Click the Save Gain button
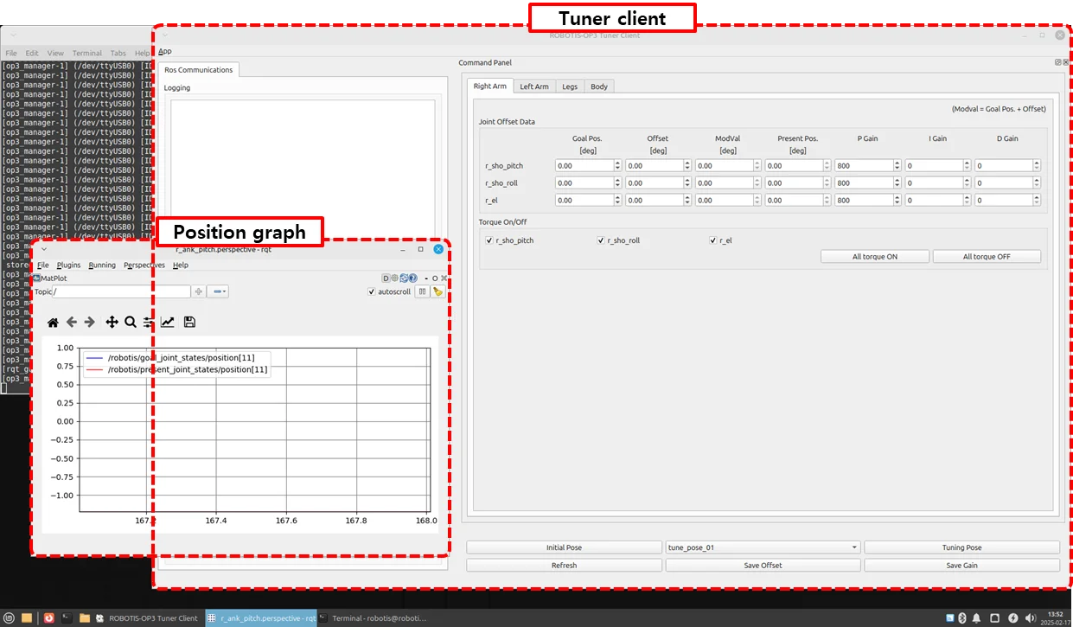 point(961,565)
